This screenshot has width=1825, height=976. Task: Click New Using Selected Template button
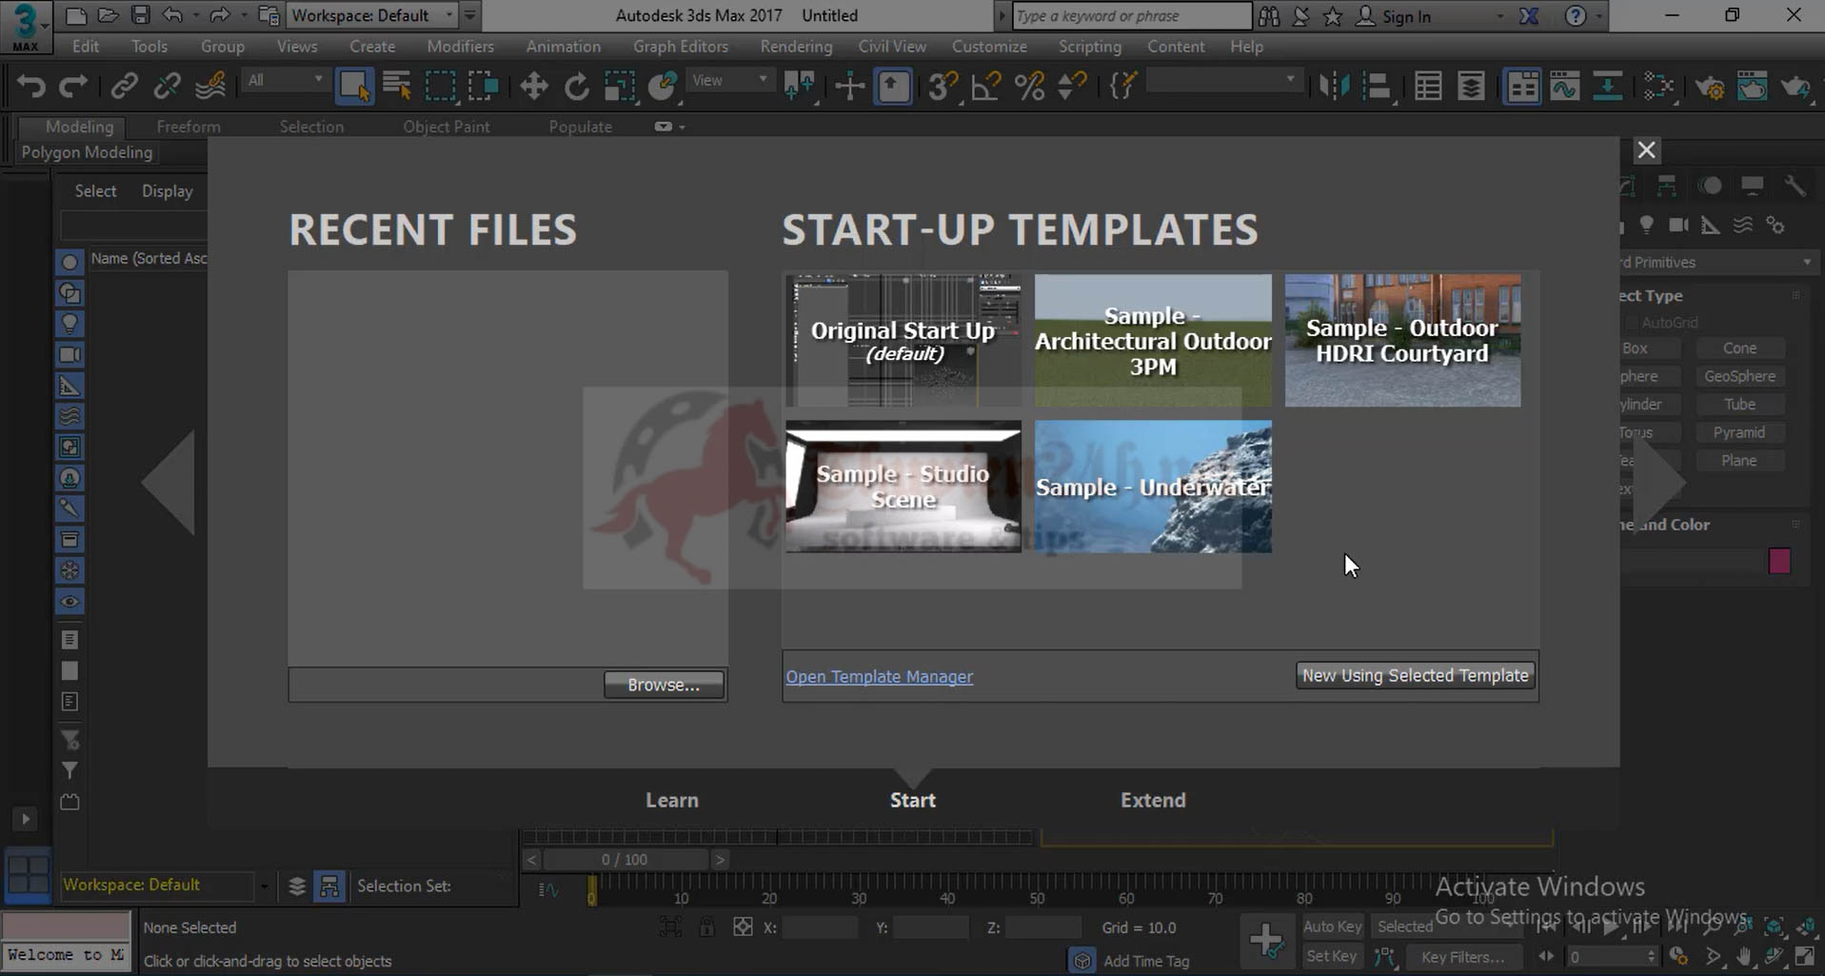point(1415,675)
